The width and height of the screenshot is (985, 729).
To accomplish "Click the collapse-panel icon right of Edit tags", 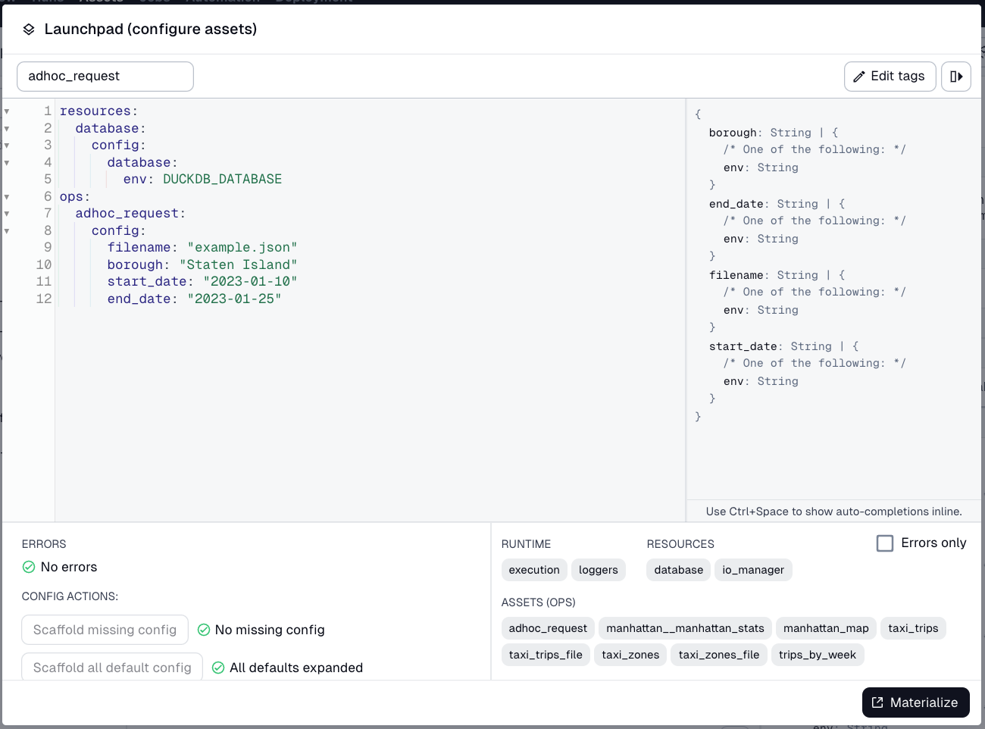I will (956, 76).
